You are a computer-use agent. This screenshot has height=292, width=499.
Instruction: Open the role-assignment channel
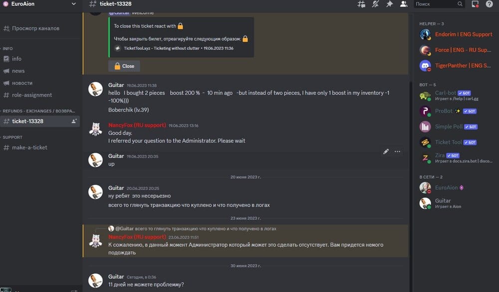[32, 95]
